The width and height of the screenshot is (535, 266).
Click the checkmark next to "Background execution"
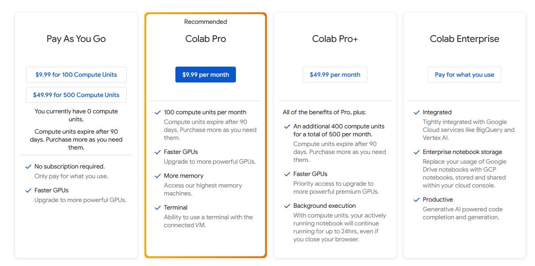[x=287, y=206]
